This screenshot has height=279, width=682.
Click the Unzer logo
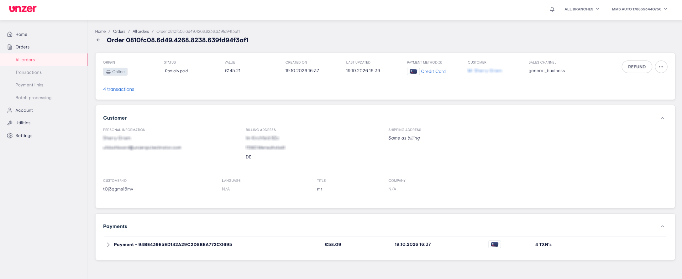23,9
